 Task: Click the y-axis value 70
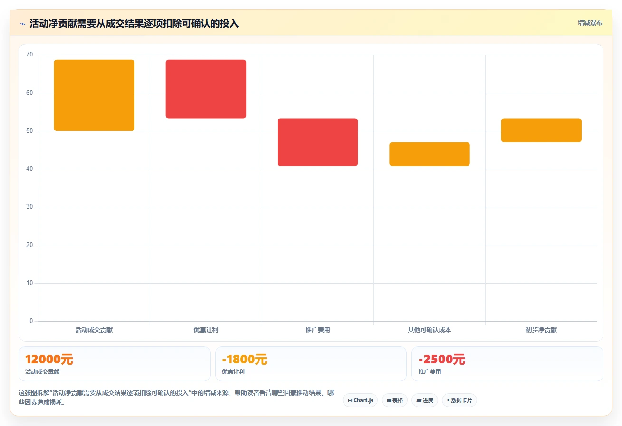tap(29, 55)
